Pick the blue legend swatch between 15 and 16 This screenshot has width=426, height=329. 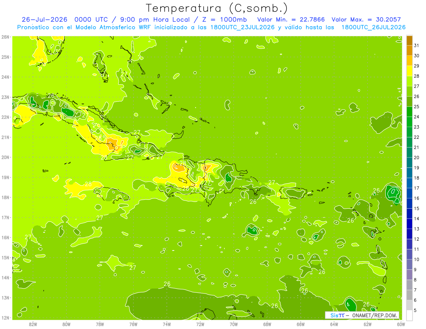[x=409, y=203]
